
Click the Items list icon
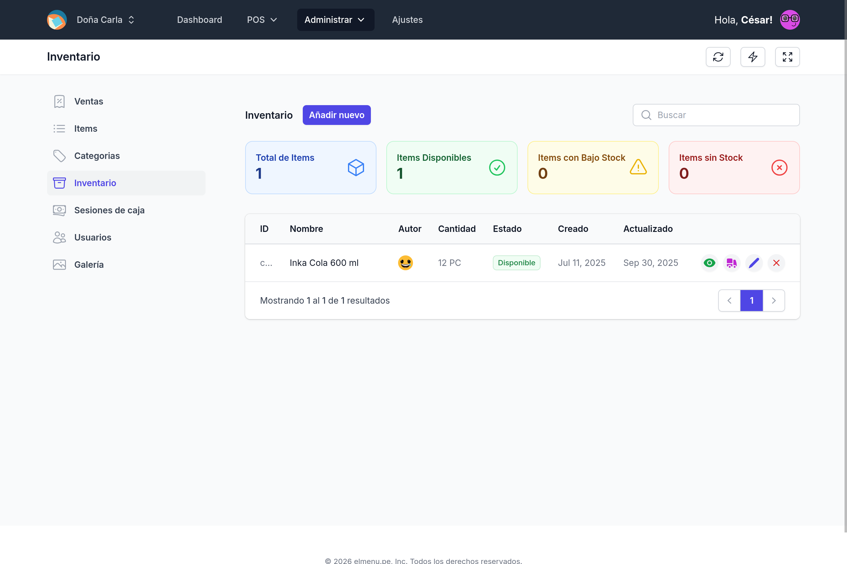click(59, 128)
